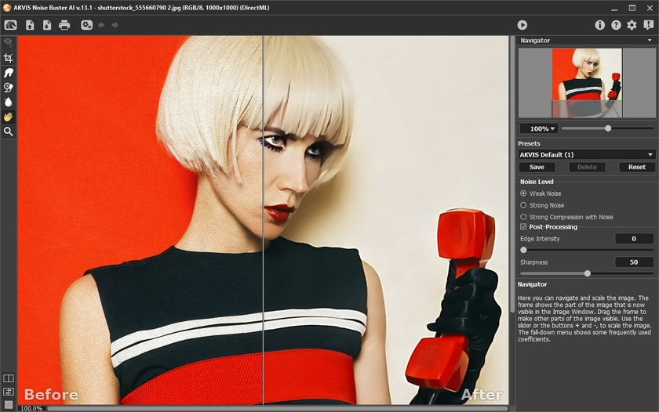Click the Reset preset button
Viewport: 659px width, 412px height.
(x=636, y=167)
